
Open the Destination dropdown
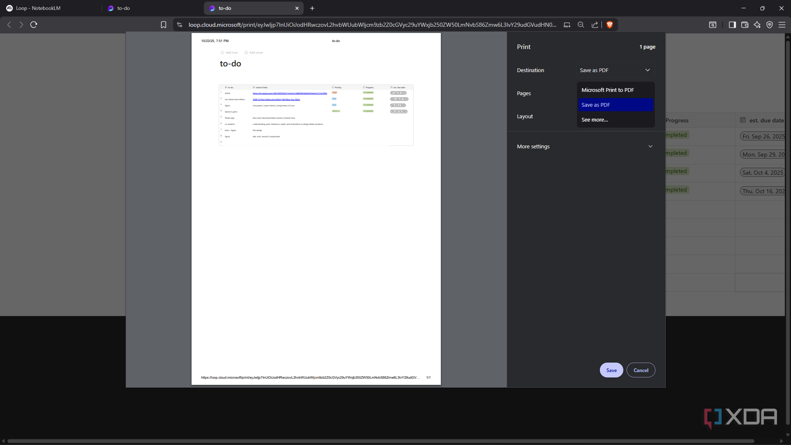point(615,70)
